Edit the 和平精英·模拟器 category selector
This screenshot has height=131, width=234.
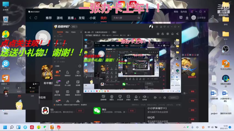point(93,35)
